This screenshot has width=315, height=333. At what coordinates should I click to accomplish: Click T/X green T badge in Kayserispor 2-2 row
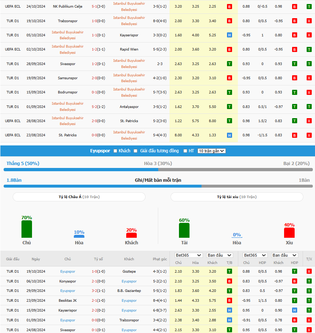pos(309,310)
